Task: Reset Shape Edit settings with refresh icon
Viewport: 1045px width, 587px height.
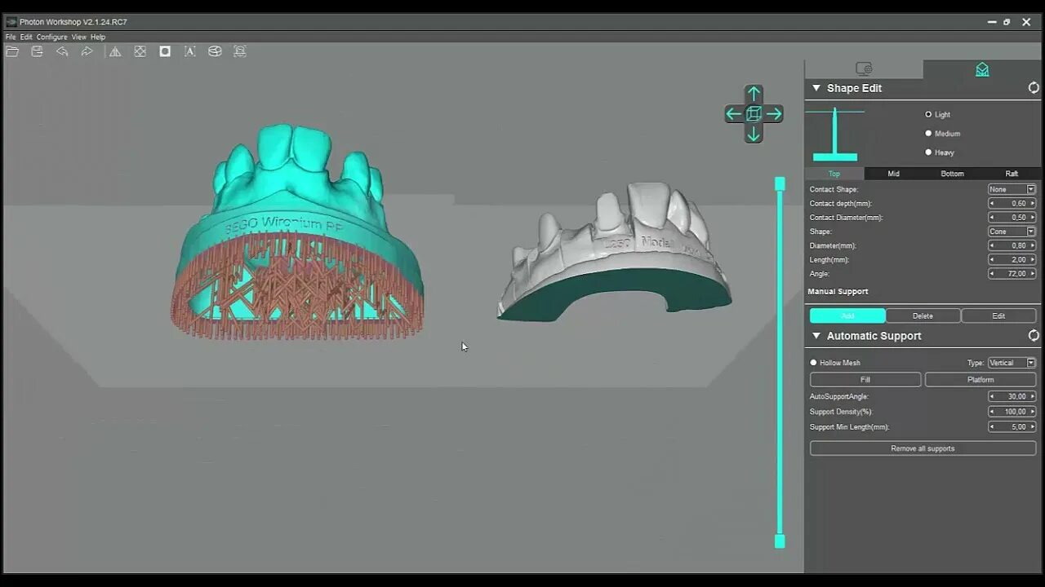Action: (1034, 88)
